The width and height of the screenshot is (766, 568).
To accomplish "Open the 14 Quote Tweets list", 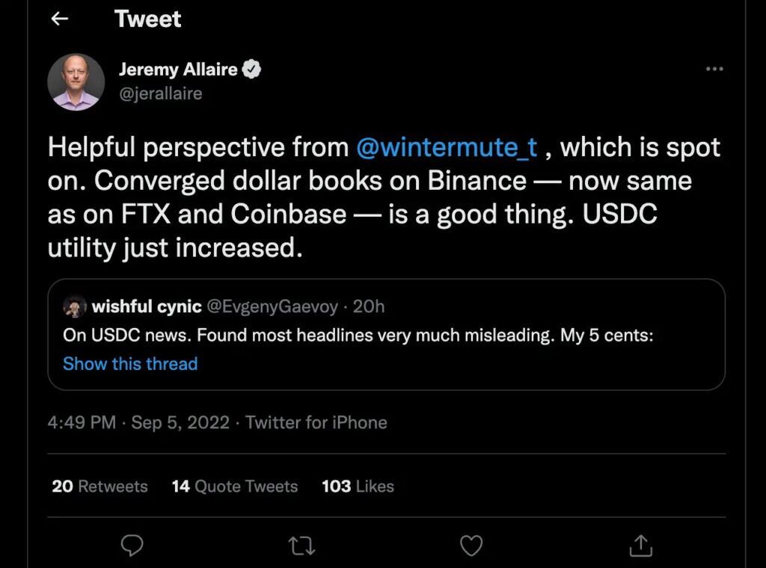I will point(234,487).
